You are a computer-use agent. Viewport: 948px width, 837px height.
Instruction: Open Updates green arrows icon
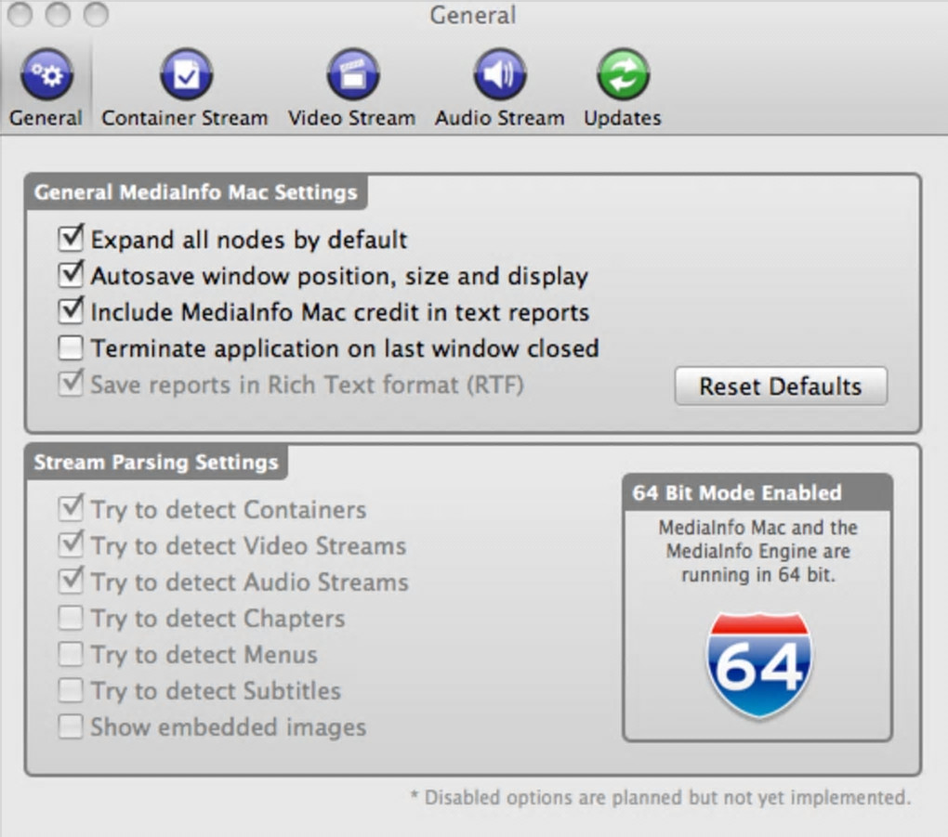point(624,75)
